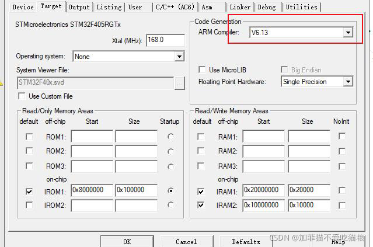Click the RAM1 Start field
373x247 pixels.
[x=264, y=136]
